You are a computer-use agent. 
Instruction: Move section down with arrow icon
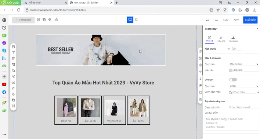pos(200,79)
